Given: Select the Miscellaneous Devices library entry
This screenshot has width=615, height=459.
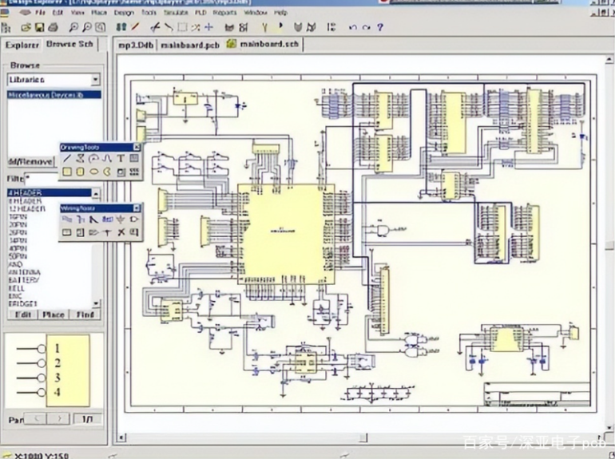Looking at the screenshot, I should point(54,95).
